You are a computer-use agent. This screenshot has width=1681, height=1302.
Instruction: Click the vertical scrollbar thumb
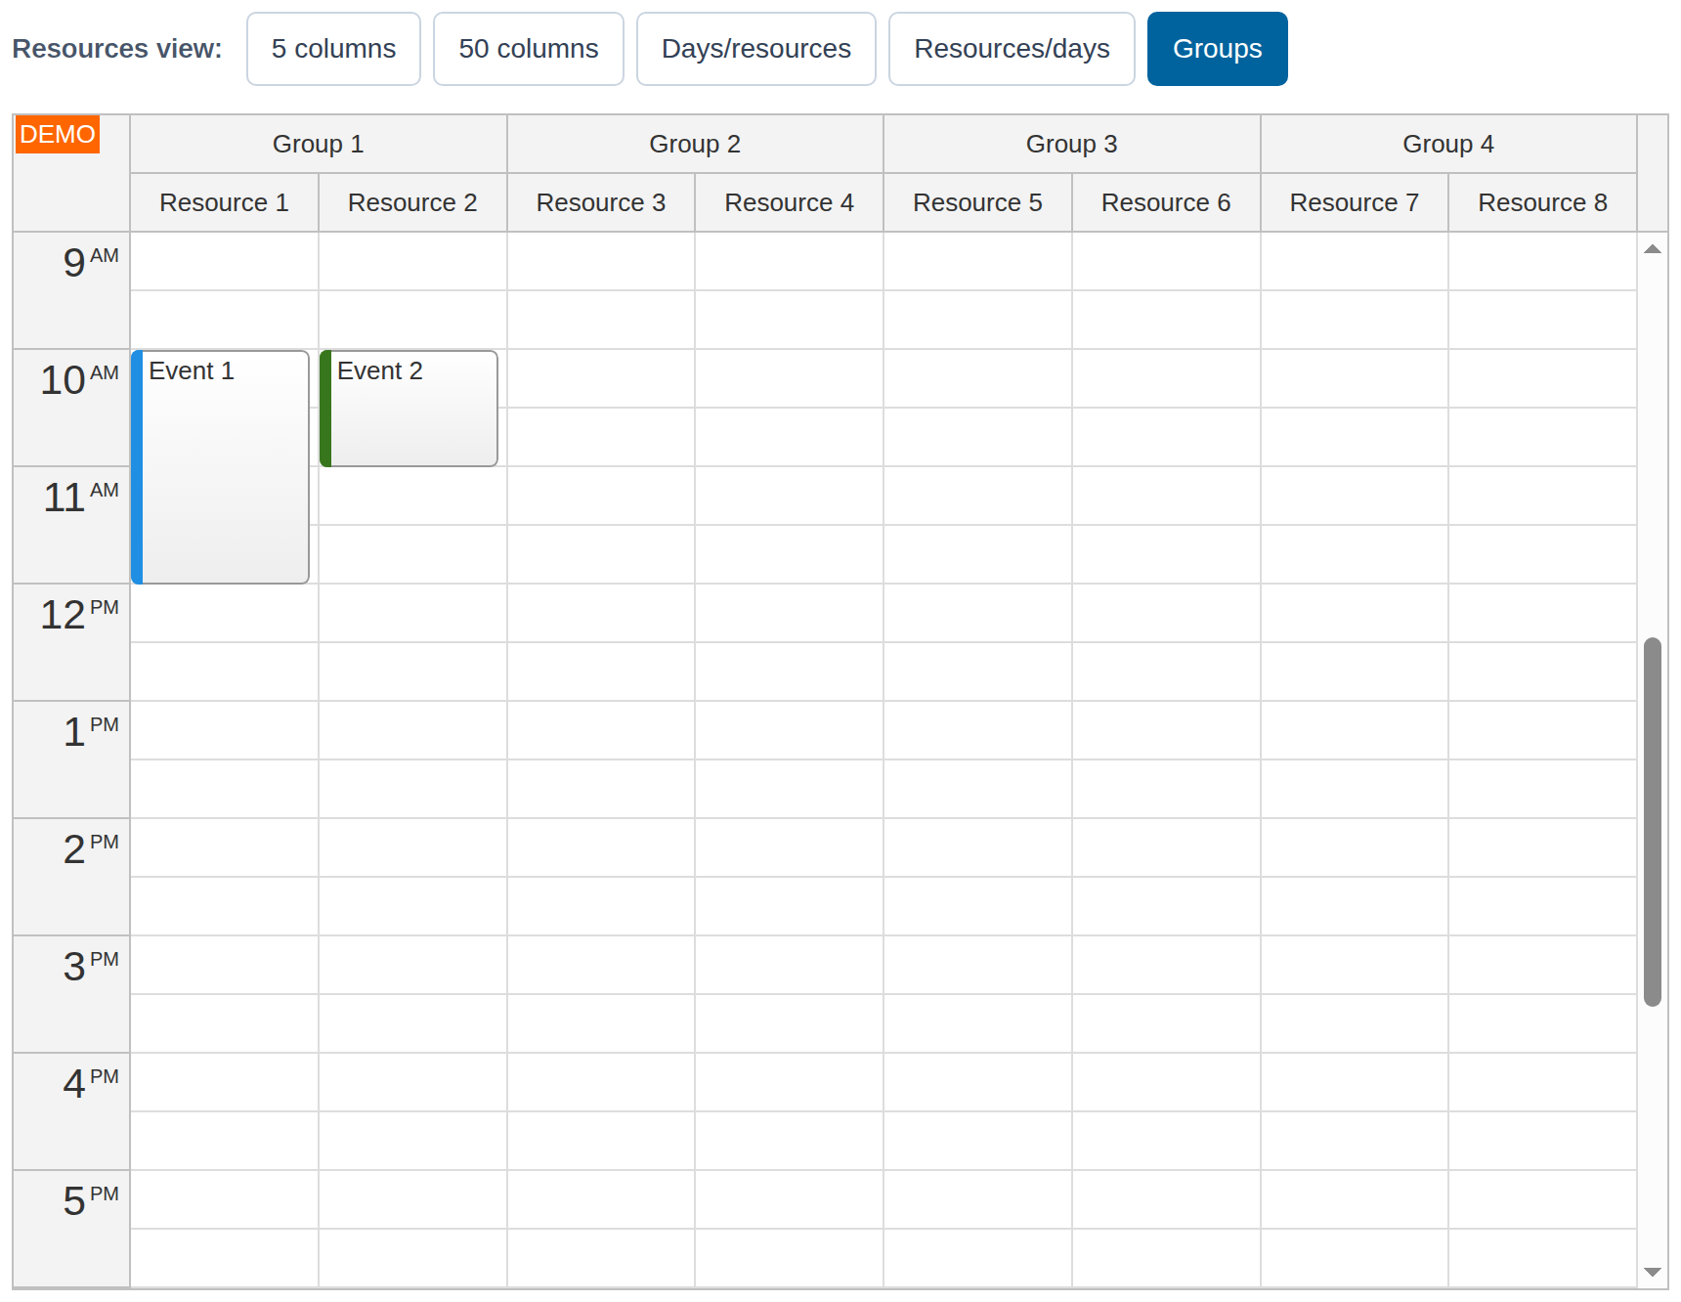click(x=1653, y=822)
